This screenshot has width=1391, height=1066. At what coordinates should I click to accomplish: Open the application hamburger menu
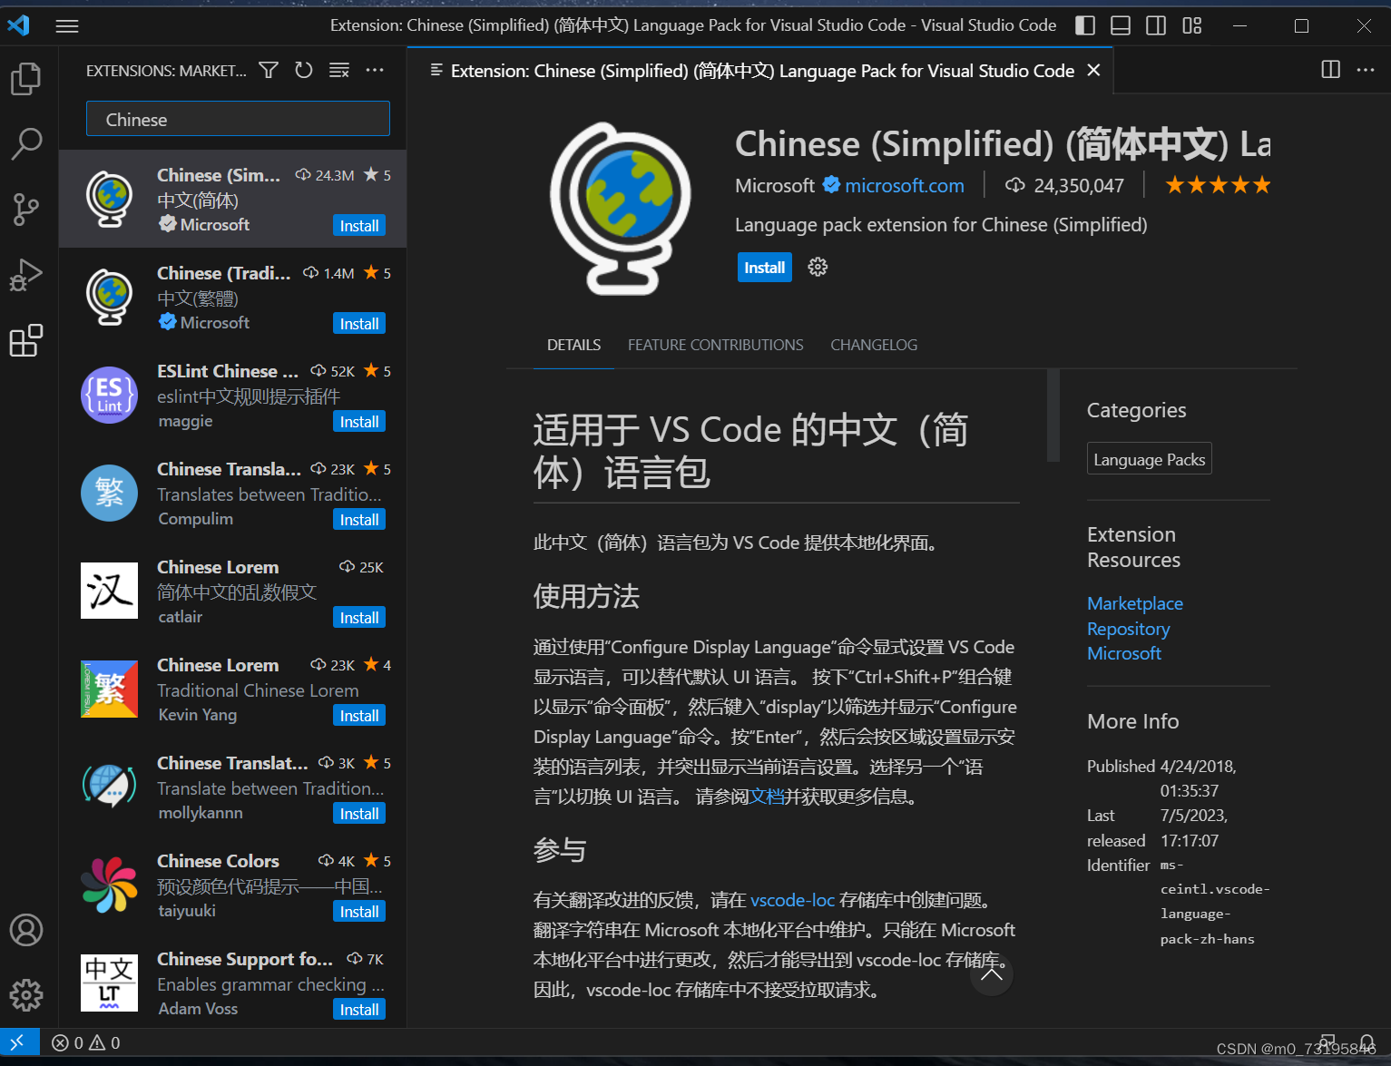[x=66, y=25]
